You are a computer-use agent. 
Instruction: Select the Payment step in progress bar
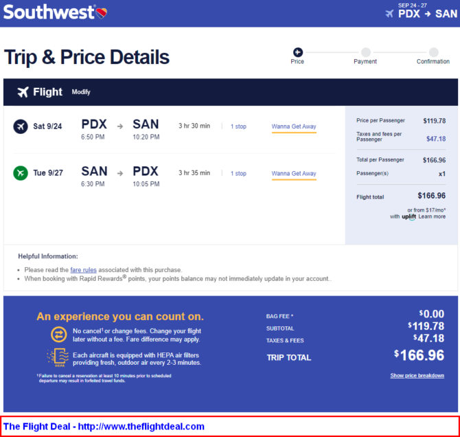365,52
